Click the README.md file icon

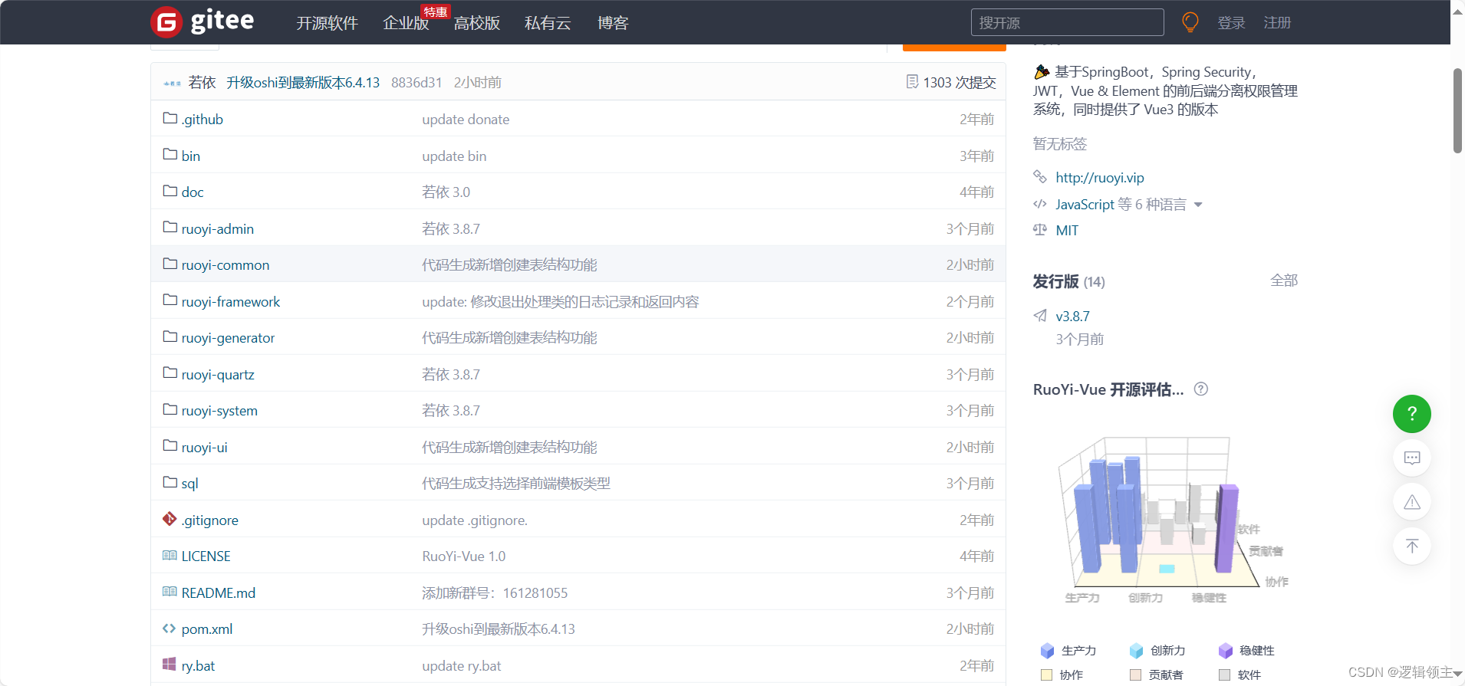tap(170, 592)
